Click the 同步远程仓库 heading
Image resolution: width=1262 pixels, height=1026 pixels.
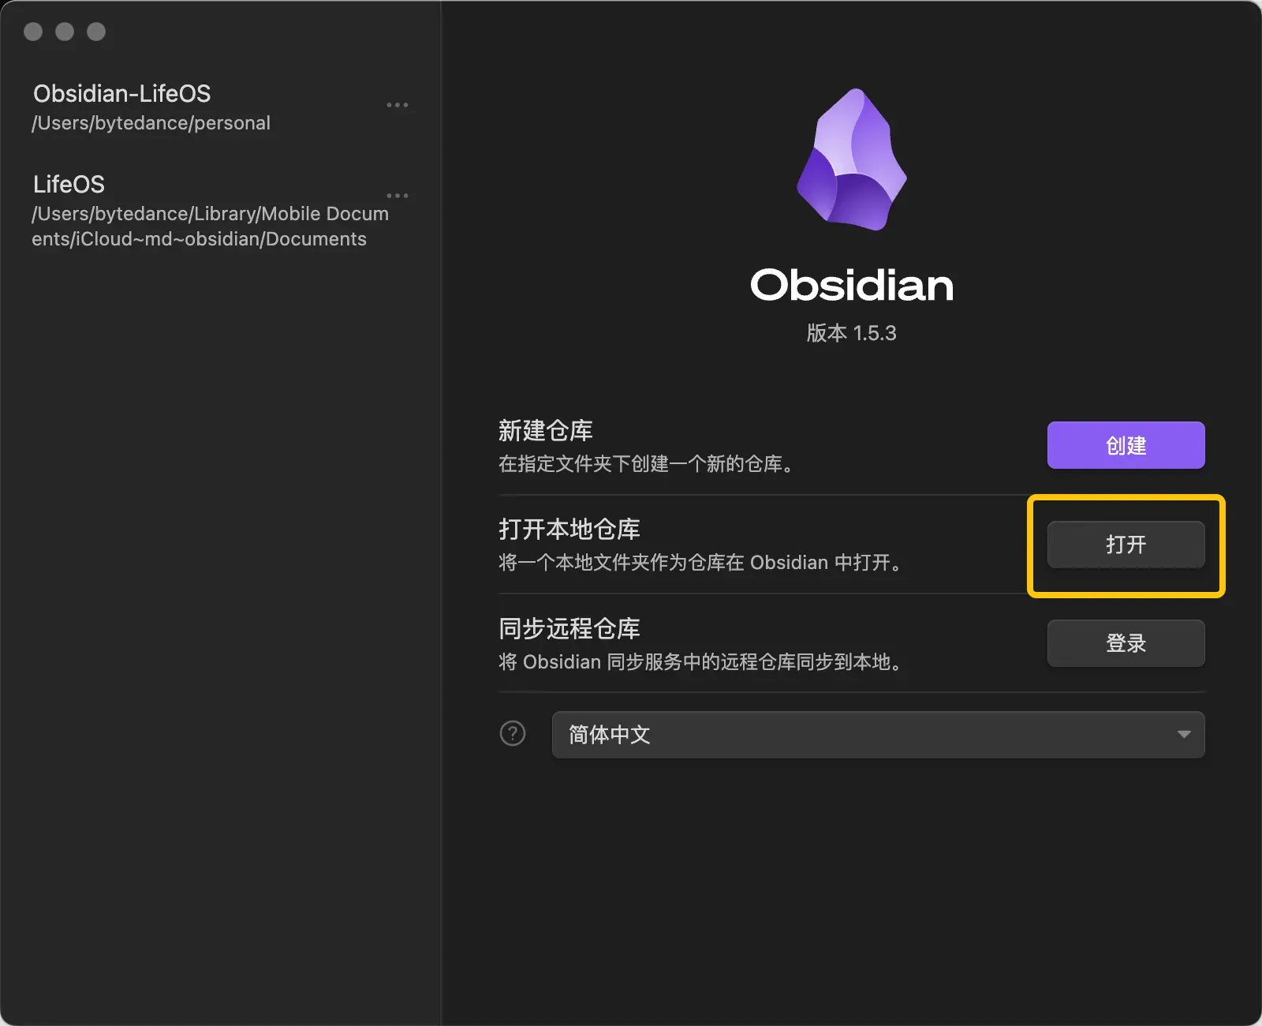[569, 629]
